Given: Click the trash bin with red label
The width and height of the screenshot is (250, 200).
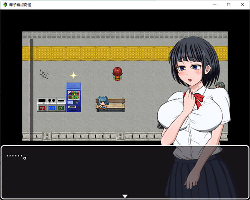Looking at the screenshot, I should [x=42, y=105].
